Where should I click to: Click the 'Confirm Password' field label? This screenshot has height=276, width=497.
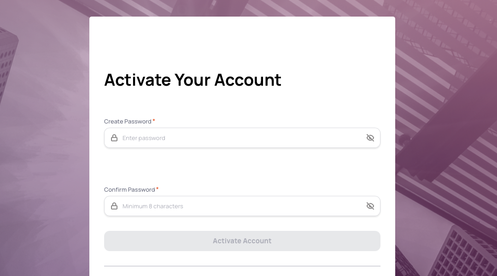[x=129, y=190]
